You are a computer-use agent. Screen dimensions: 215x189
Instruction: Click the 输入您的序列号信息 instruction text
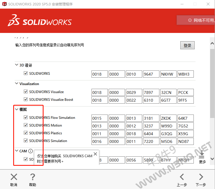point(50,45)
